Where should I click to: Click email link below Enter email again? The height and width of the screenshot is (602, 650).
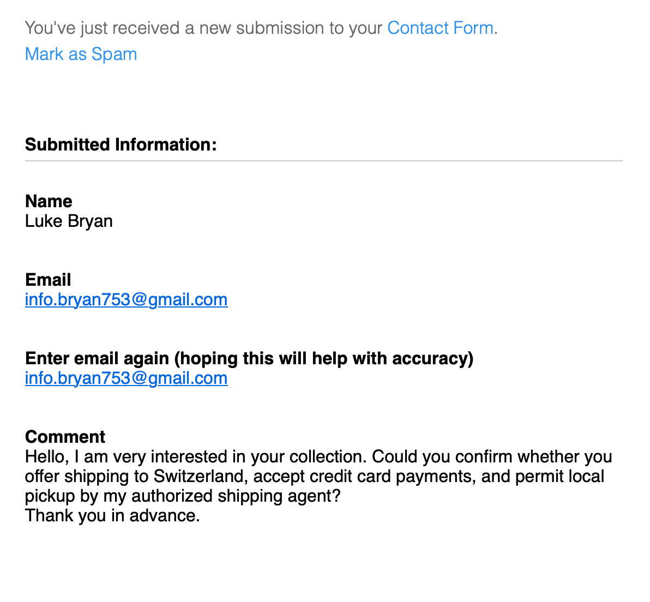(x=126, y=378)
